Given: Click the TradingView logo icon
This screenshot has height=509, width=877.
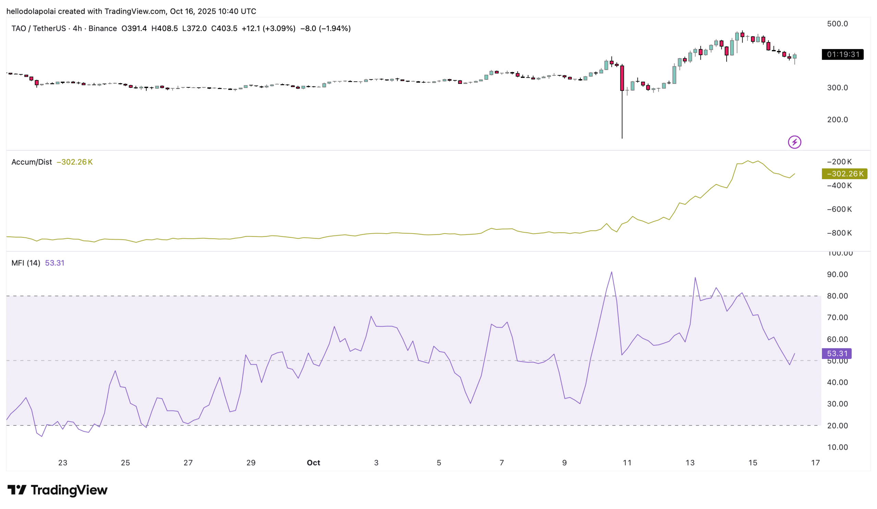Looking at the screenshot, I should [x=17, y=490].
